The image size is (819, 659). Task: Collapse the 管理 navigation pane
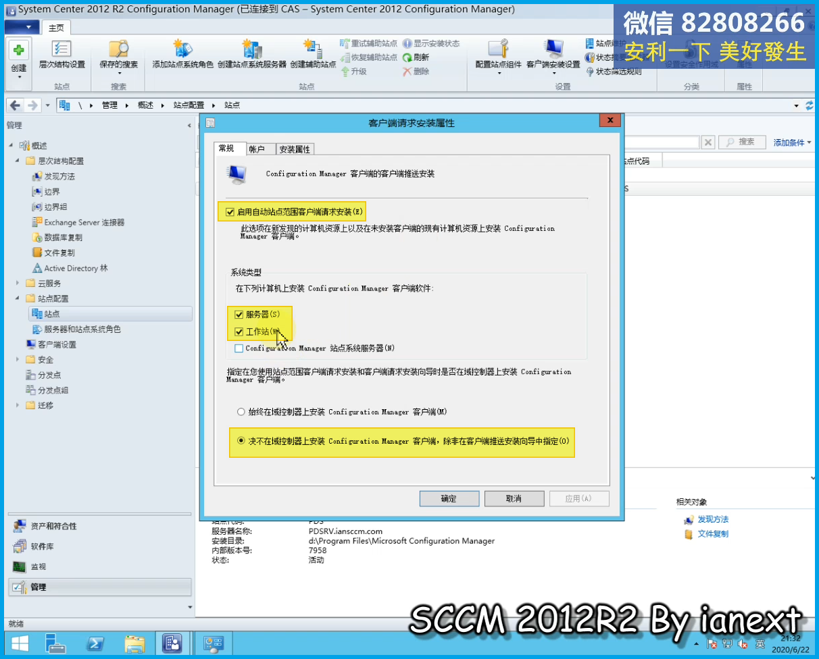[x=189, y=126]
